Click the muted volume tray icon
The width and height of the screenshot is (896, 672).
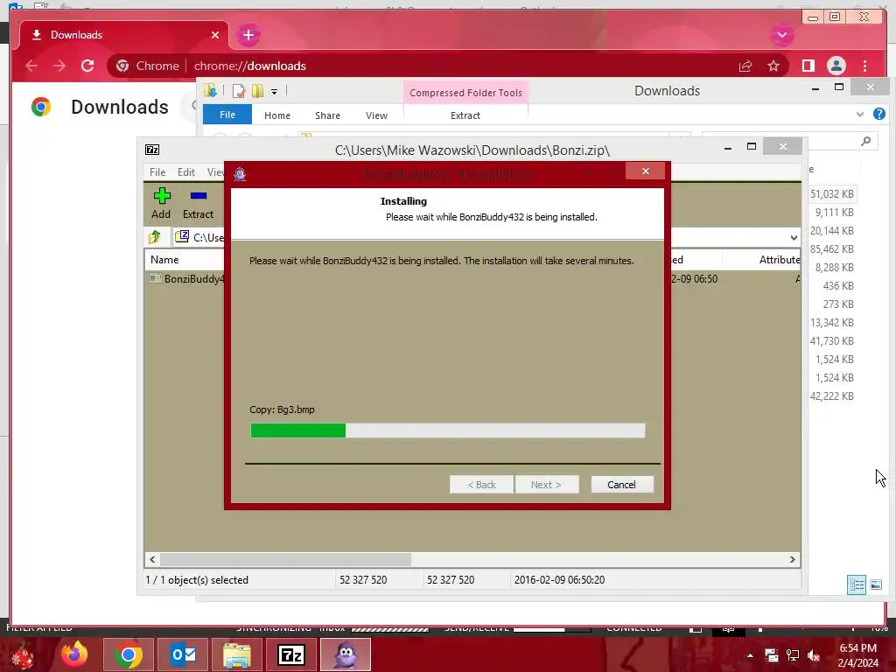[x=814, y=655]
